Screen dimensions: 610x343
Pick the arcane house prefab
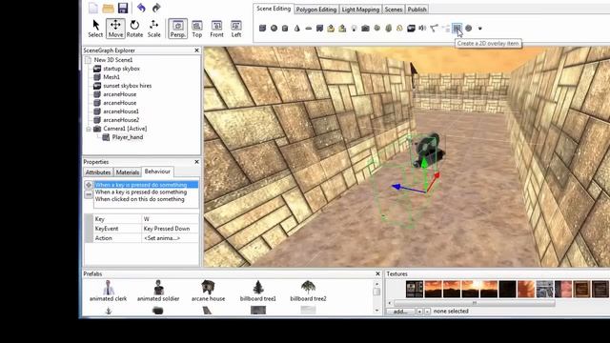(x=208, y=291)
